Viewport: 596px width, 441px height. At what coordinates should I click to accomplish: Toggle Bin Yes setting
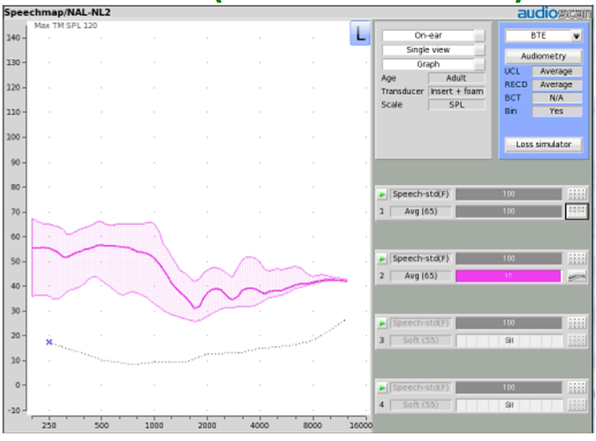(557, 111)
